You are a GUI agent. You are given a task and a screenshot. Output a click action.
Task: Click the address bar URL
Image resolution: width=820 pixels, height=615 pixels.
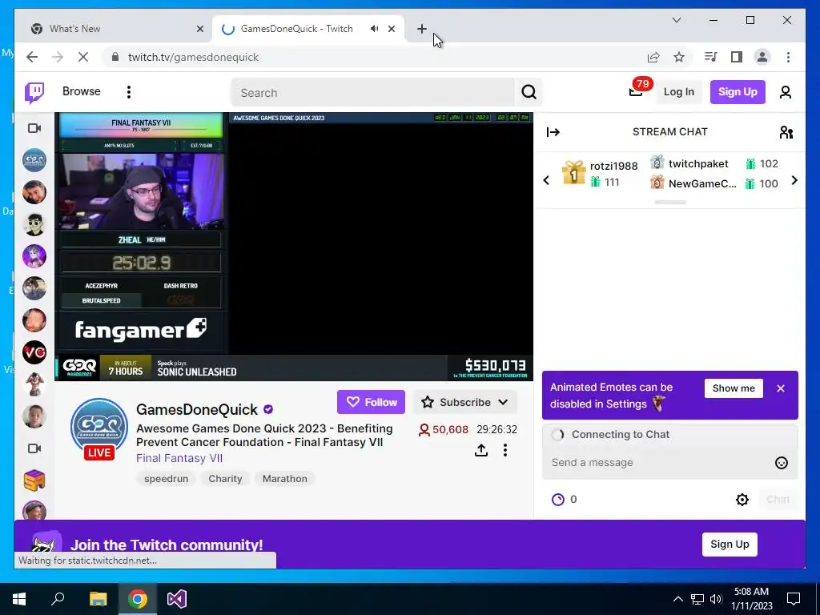193,58
